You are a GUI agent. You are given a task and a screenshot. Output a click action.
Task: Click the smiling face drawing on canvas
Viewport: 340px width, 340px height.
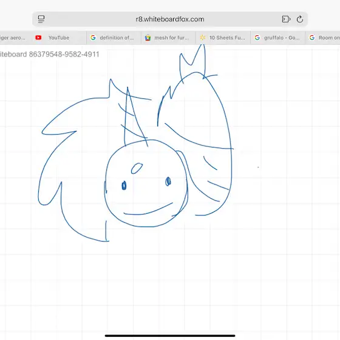[x=146, y=183]
